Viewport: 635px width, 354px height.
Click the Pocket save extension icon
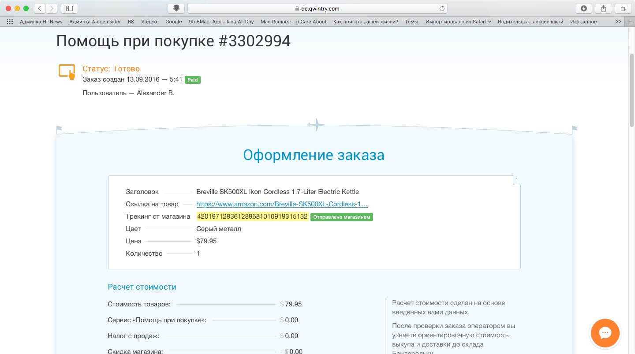[176, 8]
